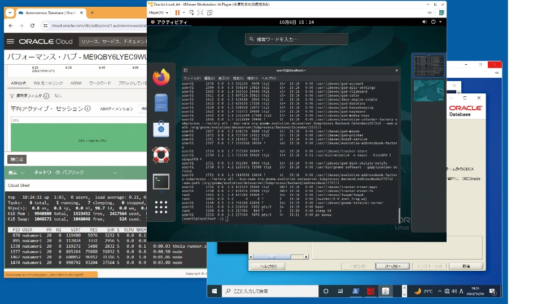This screenshot has height=304, width=542.
Task: Show all applications grid in dash
Action: tap(161, 207)
